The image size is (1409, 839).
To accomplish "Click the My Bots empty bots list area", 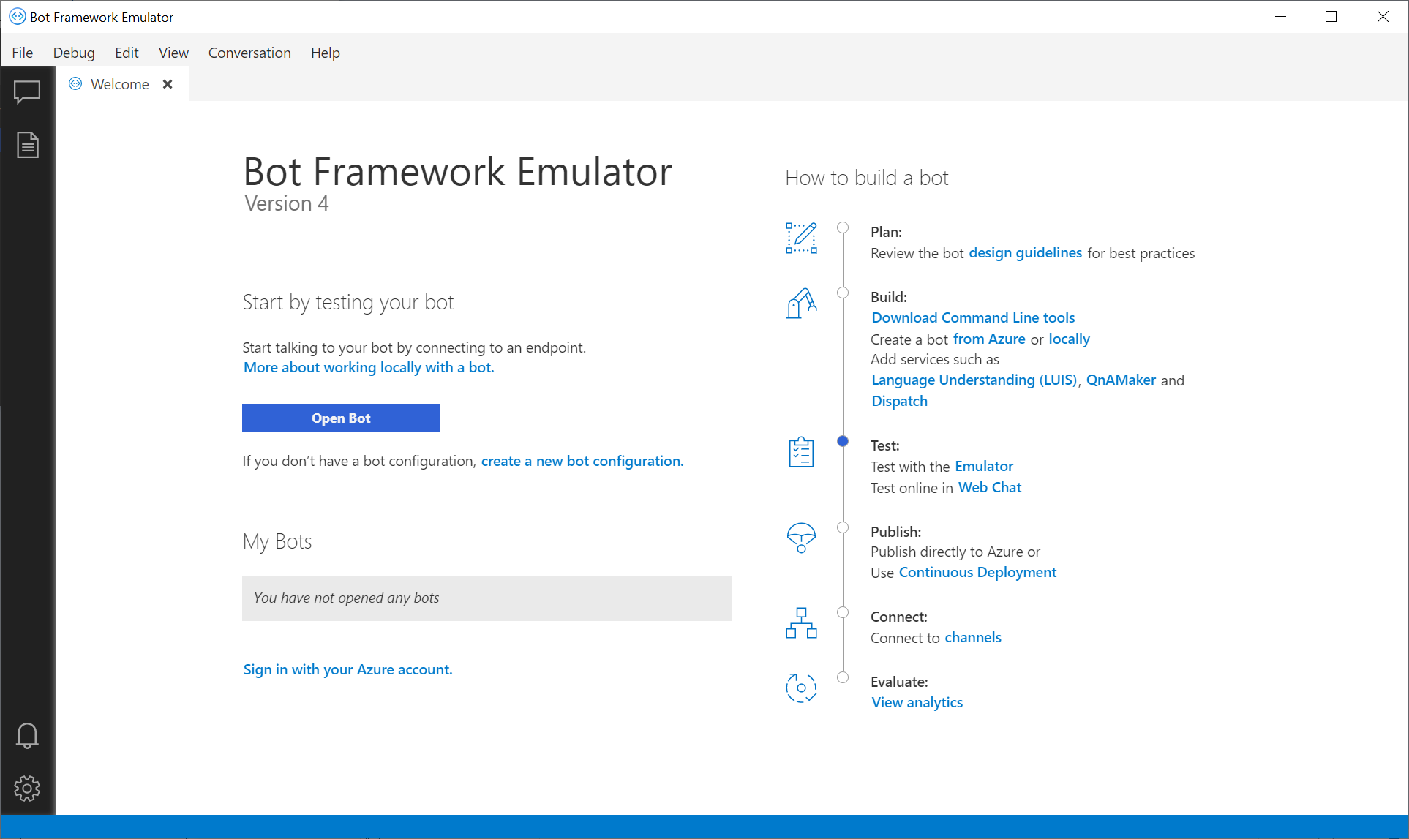I will tap(486, 596).
